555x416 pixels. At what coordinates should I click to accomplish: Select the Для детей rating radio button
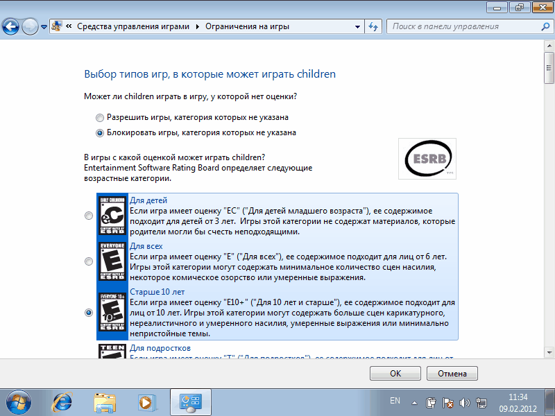coord(89,216)
